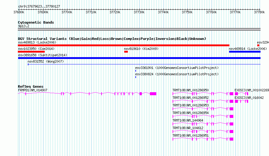
Task: Click the 37680k ruler tick label
Action: (x=19, y=12)
